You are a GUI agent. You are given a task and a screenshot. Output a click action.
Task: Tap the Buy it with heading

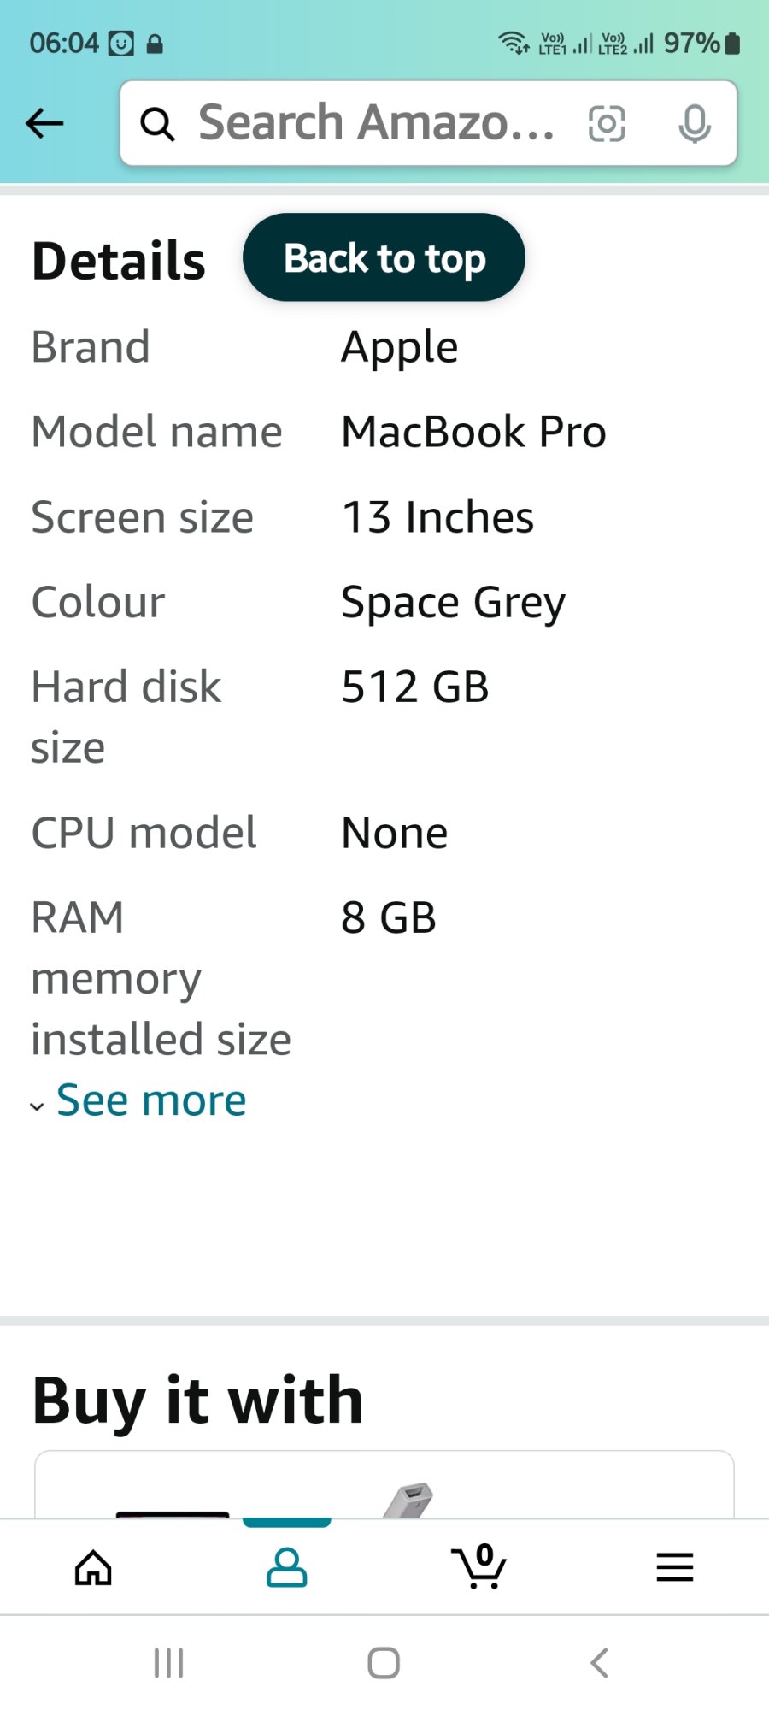198,1401
